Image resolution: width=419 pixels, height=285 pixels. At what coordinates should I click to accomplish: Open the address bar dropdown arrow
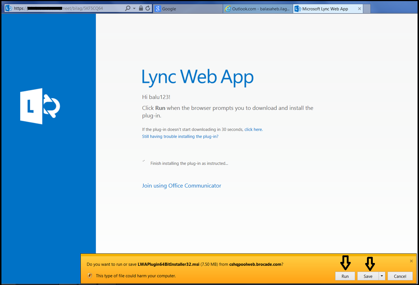(134, 9)
